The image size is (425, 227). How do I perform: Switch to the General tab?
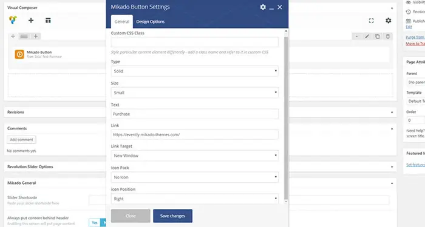pyautogui.click(x=121, y=22)
